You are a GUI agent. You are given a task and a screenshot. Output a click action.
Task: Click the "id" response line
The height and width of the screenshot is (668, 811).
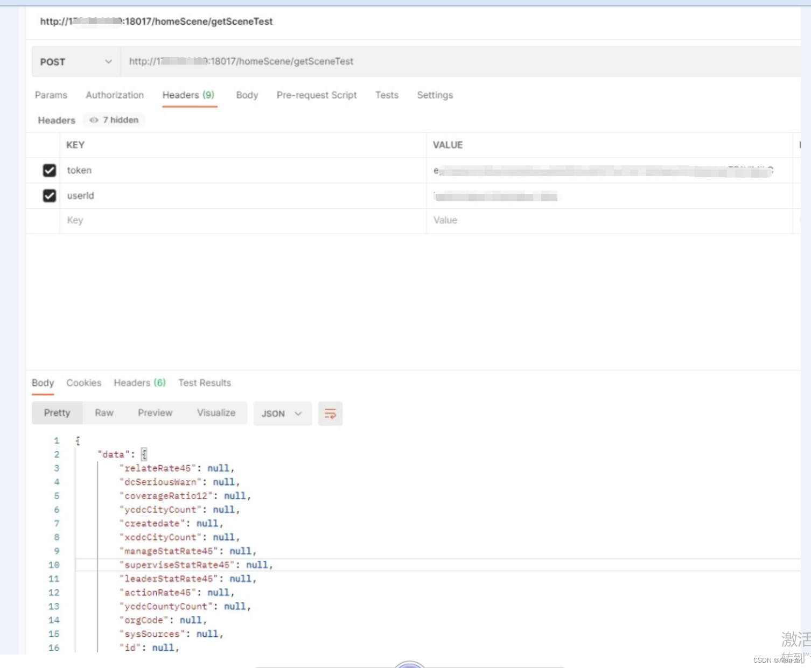149,648
